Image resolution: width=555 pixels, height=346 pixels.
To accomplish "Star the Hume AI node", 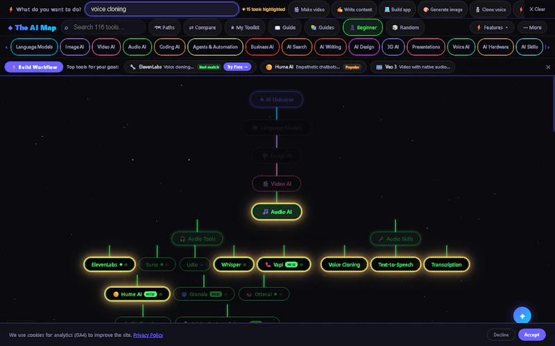I will coord(161,294).
